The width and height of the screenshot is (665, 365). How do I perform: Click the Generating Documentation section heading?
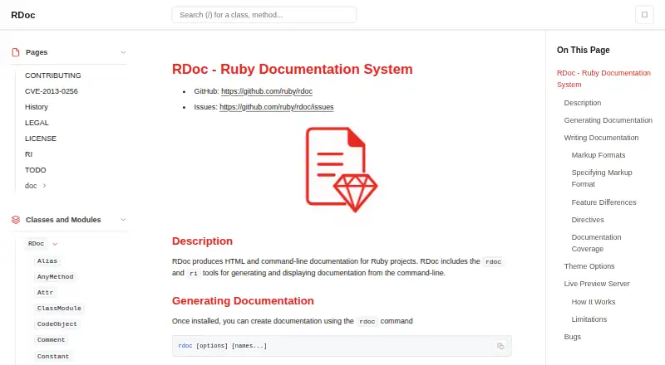coord(243,300)
